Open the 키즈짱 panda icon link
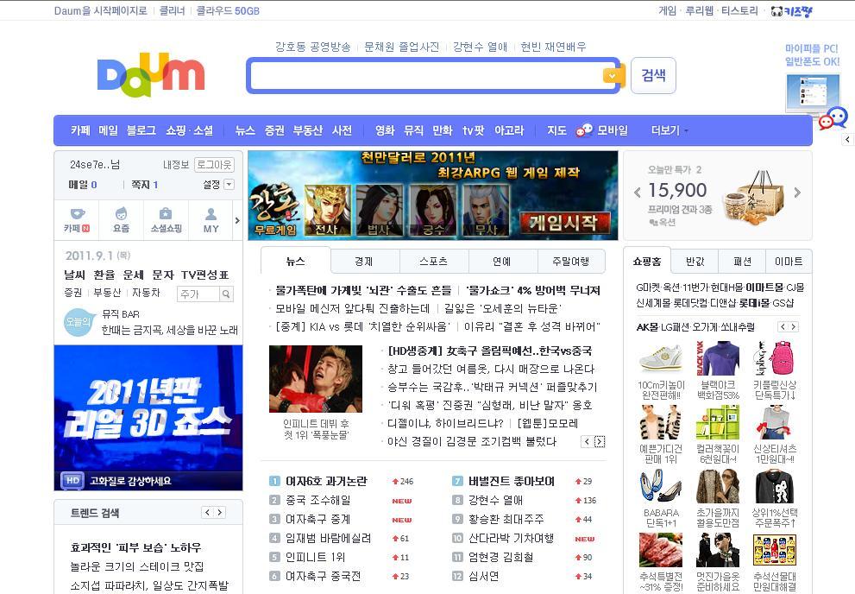 pos(792,11)
